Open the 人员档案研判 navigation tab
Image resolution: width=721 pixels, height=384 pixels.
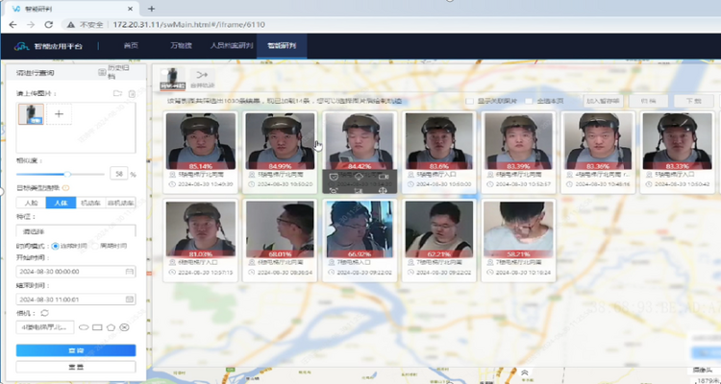232,45
